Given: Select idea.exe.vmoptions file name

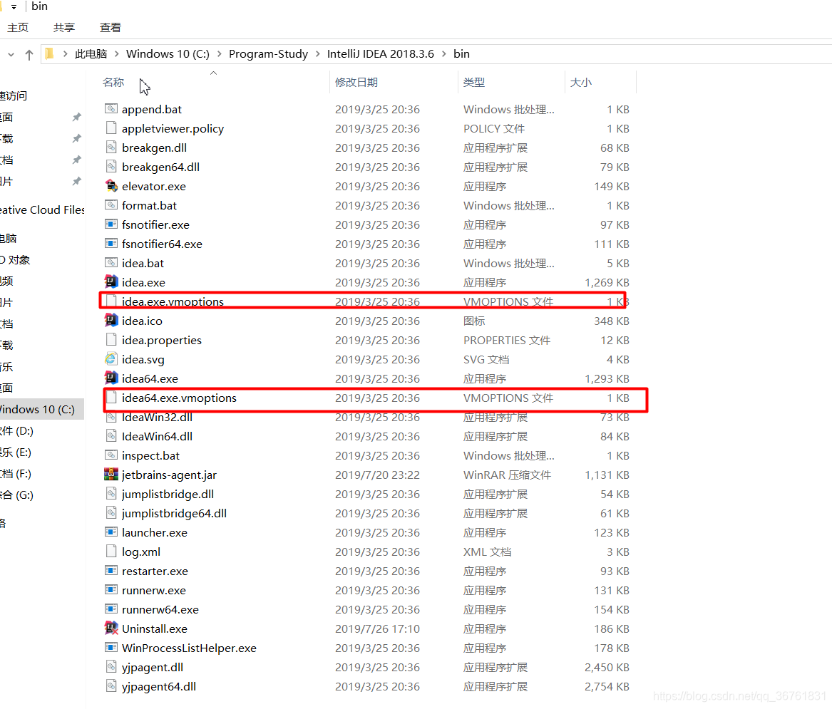Looking at the screenshot, I should (x=173, y=301).
